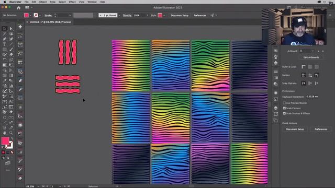Open the Artboard number dropdown
Viewport: 335px width, 188px height.
(313, 51)
